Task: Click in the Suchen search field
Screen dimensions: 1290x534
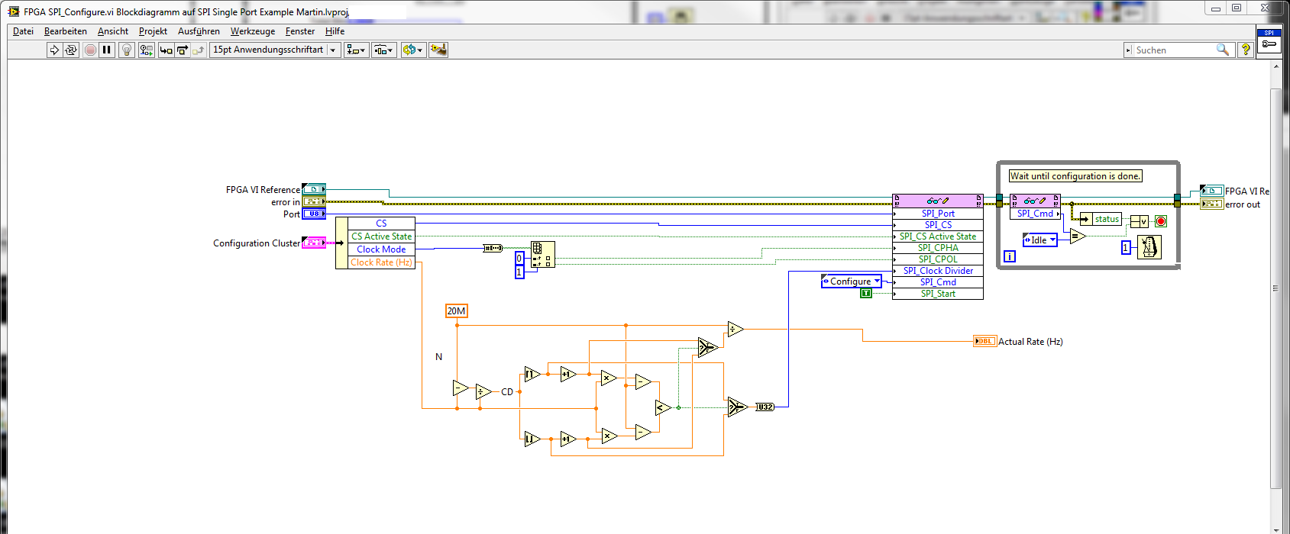Action: 1173,50
